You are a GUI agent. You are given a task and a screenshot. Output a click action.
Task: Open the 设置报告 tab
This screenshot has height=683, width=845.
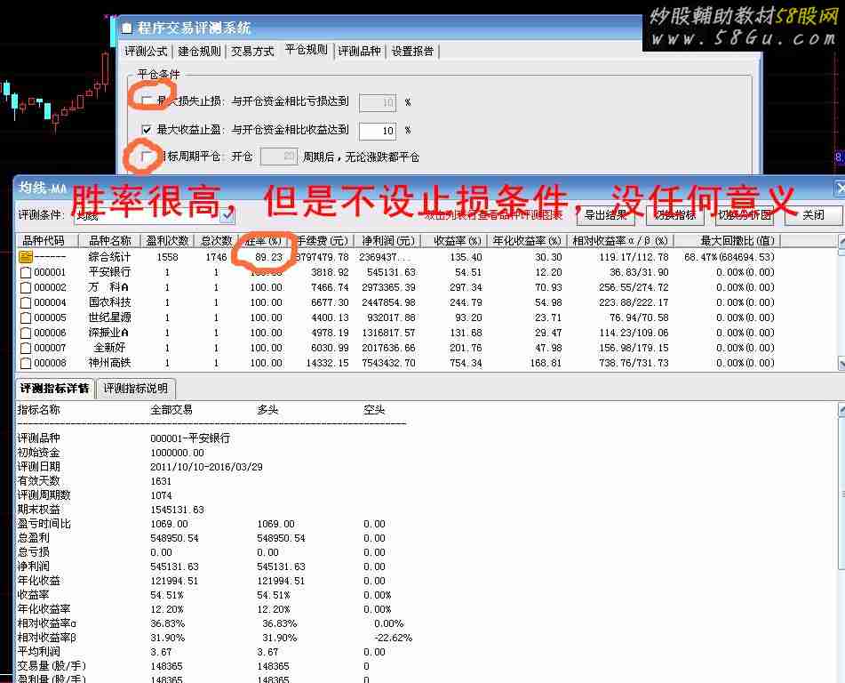click(x=412, y=52)
